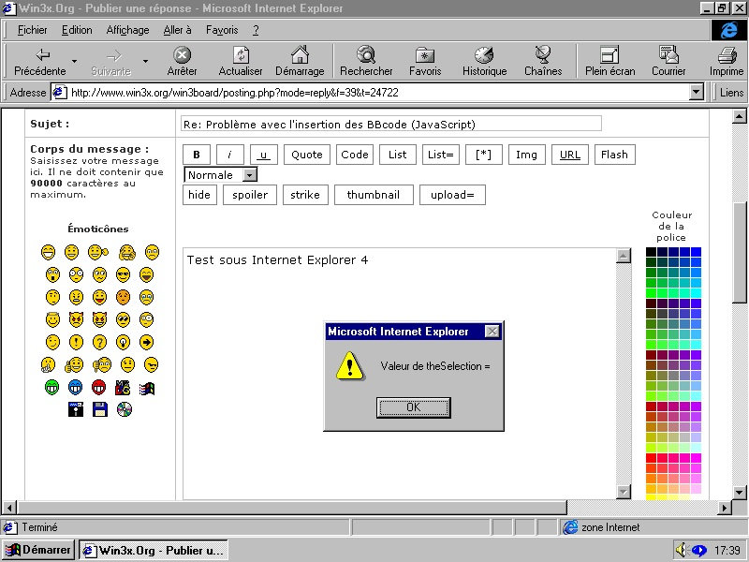Click the Code BBcode button
This screenshot has width=749, height=562.
pyautogui.click(x=355, y=155)
